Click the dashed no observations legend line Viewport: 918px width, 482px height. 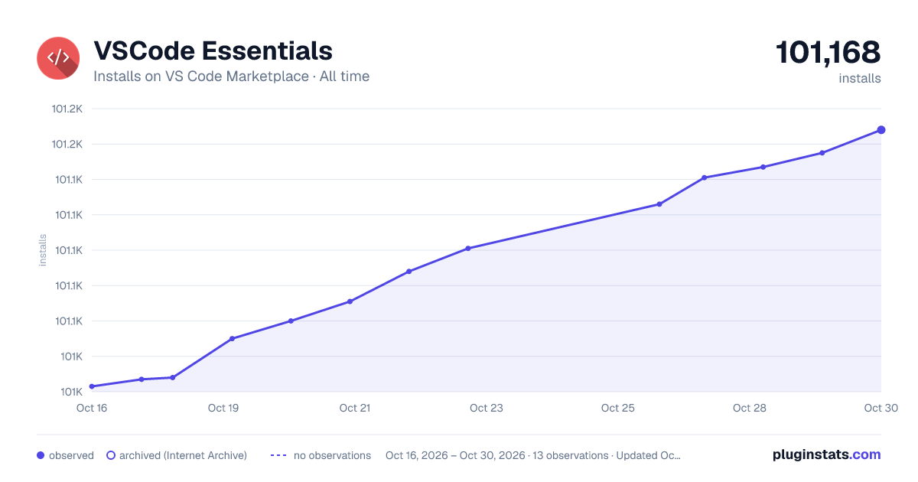coord(278,455)
